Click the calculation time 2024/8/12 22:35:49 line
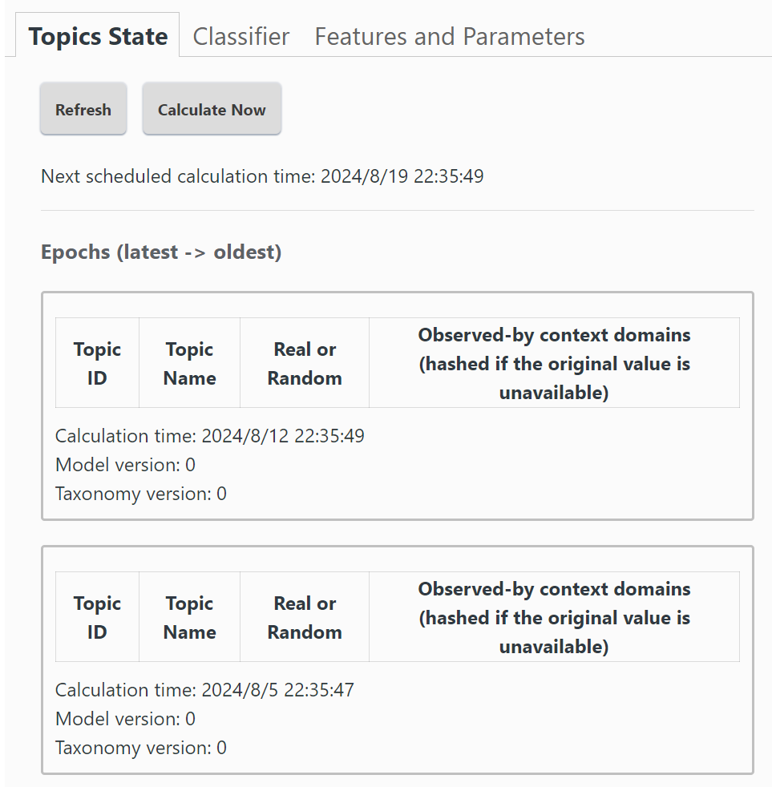This screenshot has width=772, height=787. point(210,436)
